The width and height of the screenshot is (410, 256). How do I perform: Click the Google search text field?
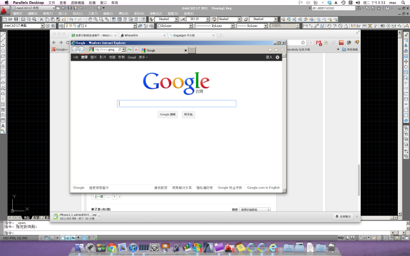point(177,104)
